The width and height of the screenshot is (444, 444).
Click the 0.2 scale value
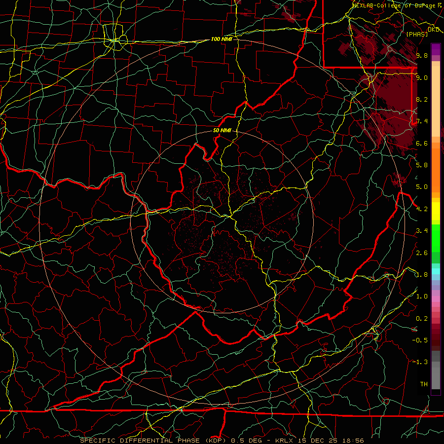pos(422,319)
